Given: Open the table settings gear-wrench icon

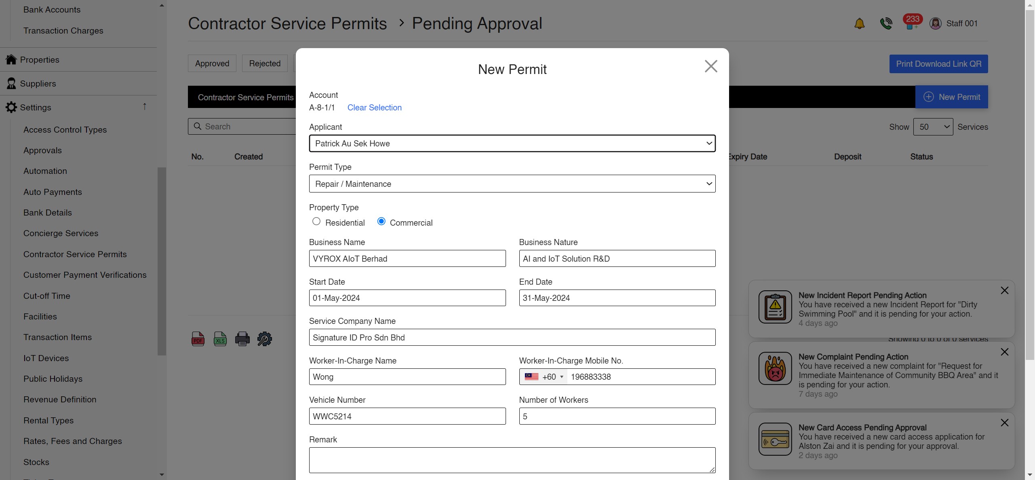Looking at the screenshot, I should click(264, 338).
